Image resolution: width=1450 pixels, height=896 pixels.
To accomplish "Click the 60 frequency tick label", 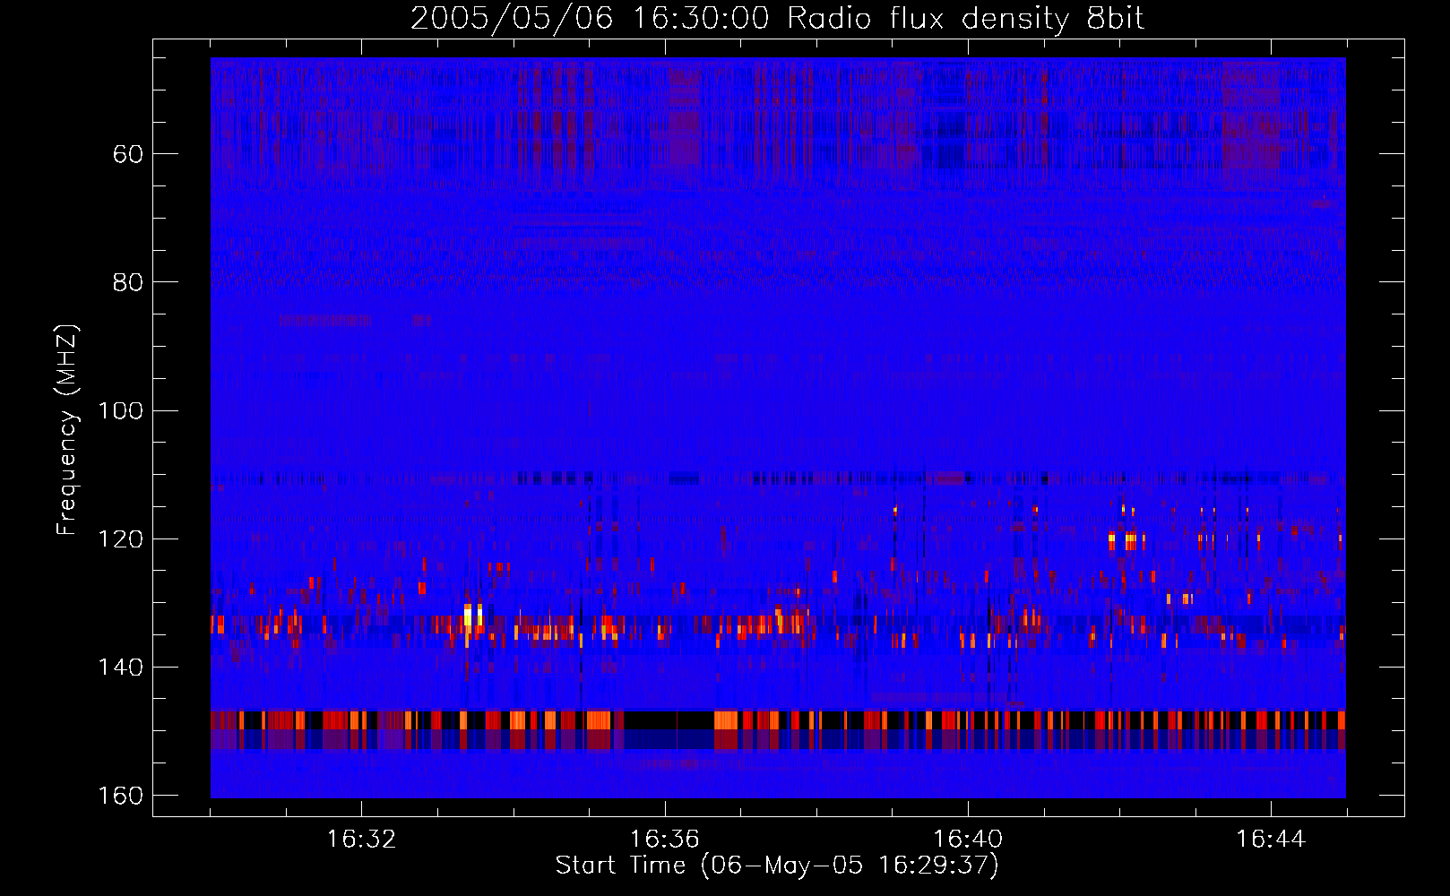I will 128,154.
